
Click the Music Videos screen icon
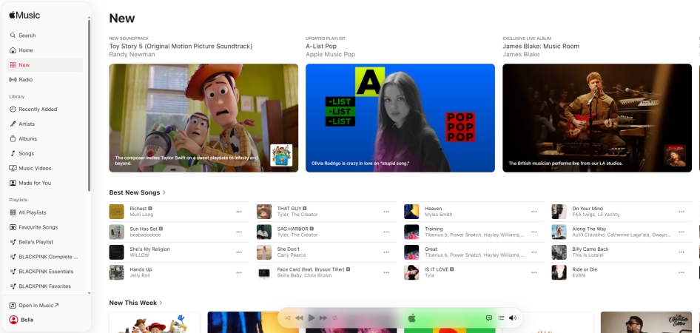pyautogui.click(x=13, y=168)
